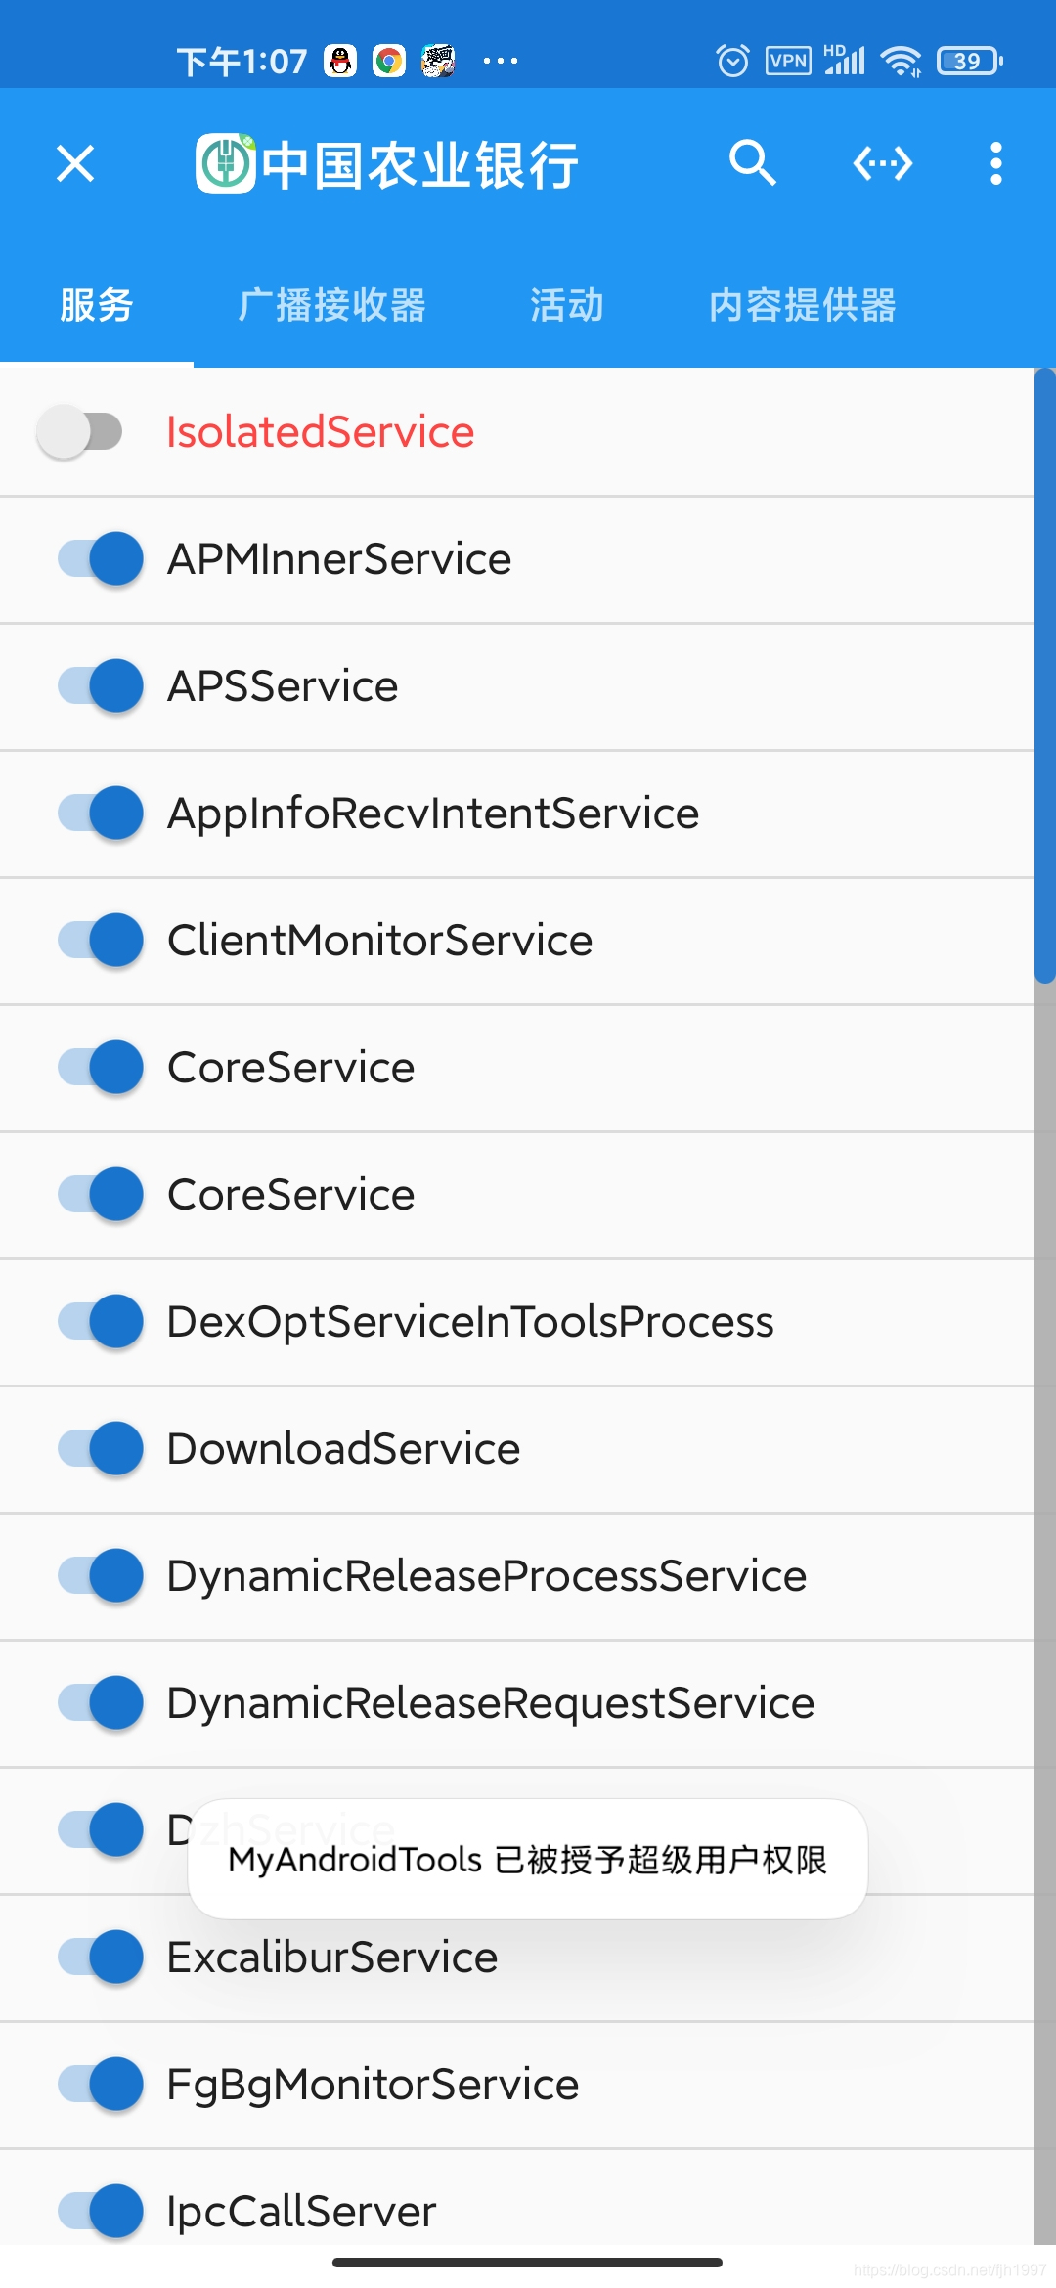Toggle the DownloadService switch off
The image size is (1056, 2288).
tap(101, 1448)
